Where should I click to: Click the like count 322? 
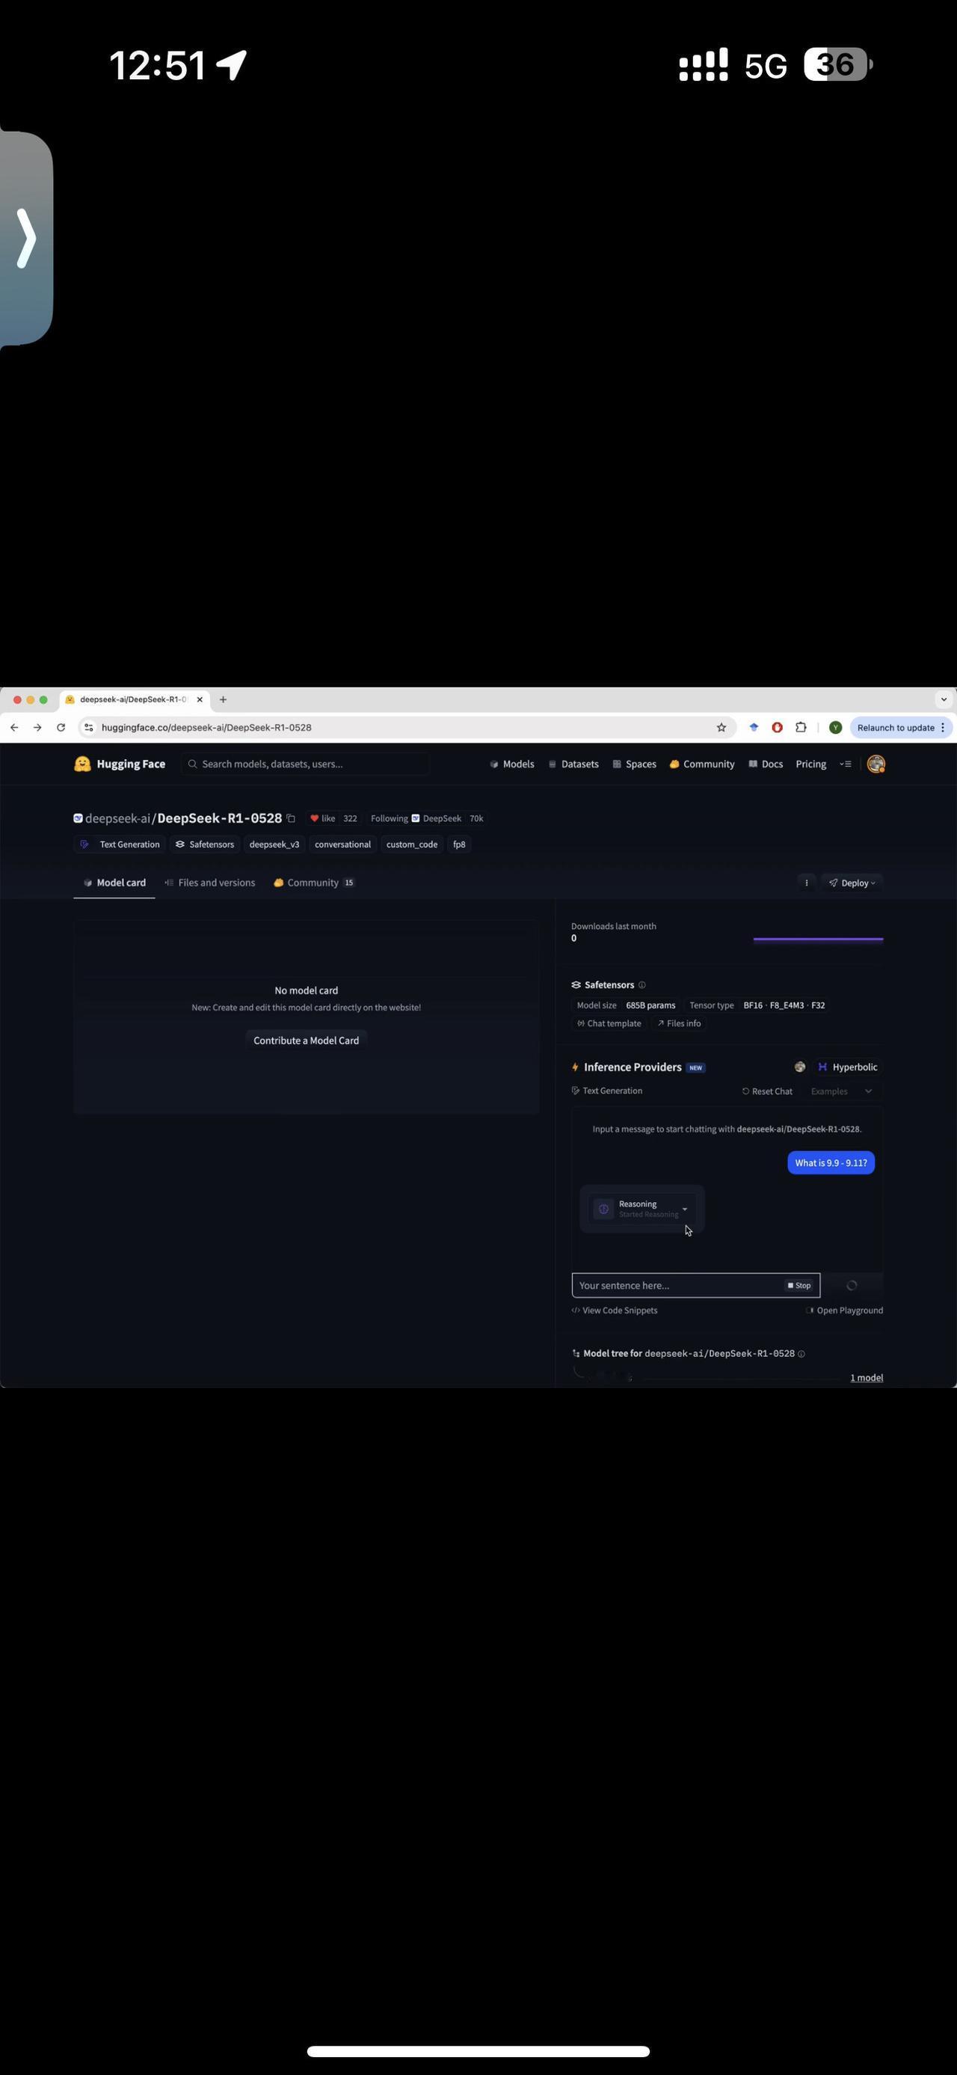pyautogui.click(x=350, y=818)
